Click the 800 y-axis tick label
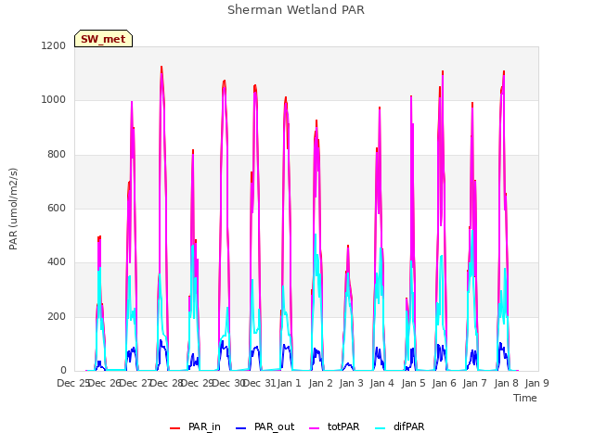Viewport: 594px width, 445px height. coord(57,155)
